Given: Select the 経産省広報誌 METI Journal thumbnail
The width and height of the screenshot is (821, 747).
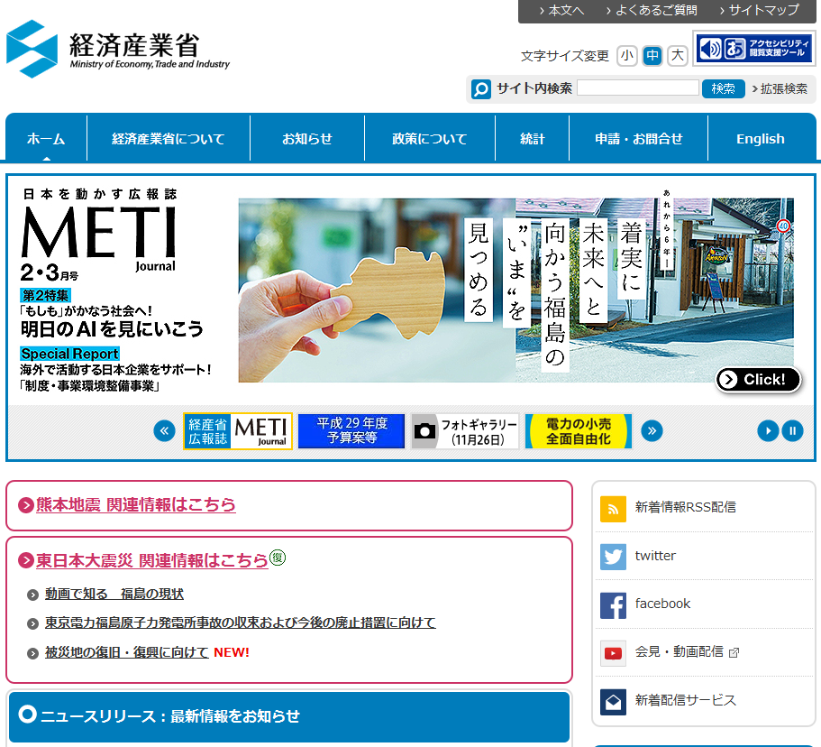Looking at the screenshot, I should tap(238, 431).
